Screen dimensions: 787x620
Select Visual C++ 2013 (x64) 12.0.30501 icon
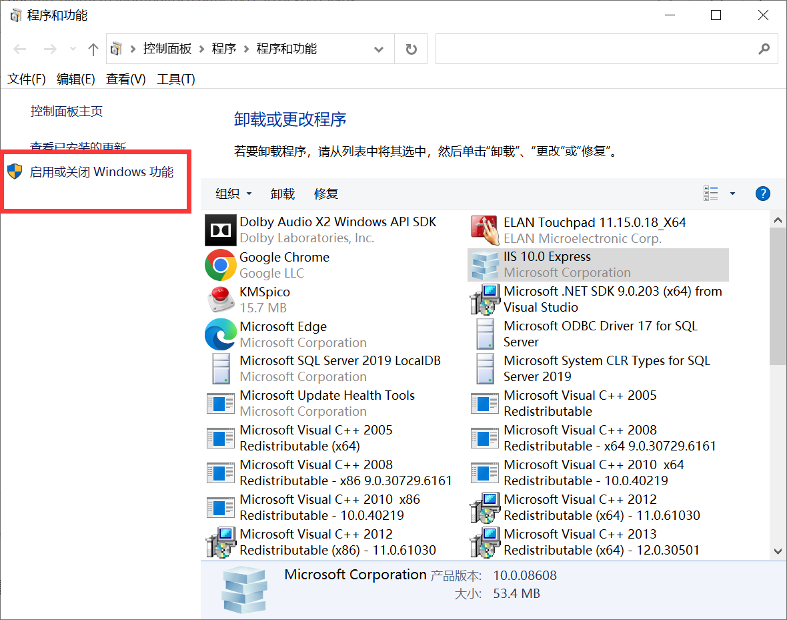coord(484,542)
